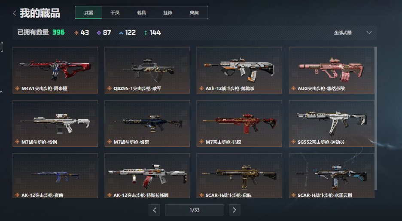The height and width of the screenshot is (221, 402).
Task: Select the 武器 tab
Action: pos(88,12)
